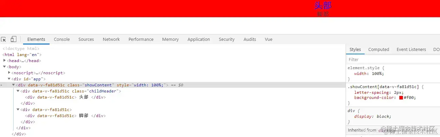Click the div user-agent rule selector
The image size is (440, 137).
pos(352,111)
